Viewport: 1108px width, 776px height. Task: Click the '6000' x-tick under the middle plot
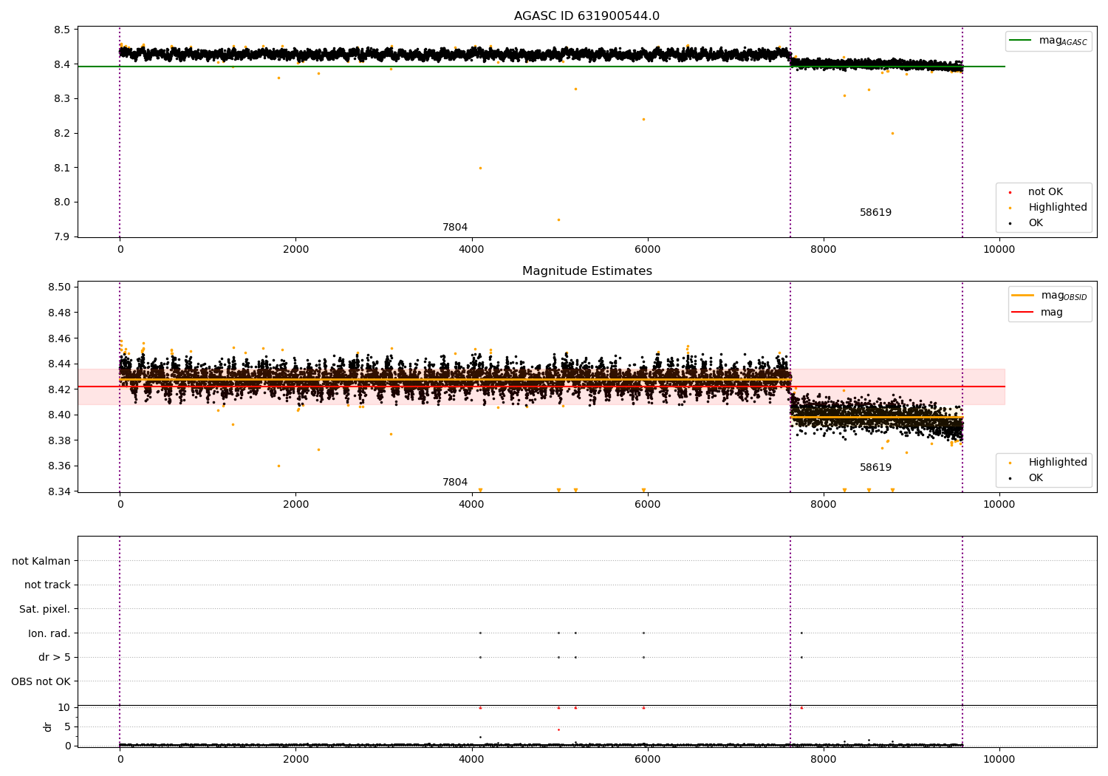(x=647, y=505)
